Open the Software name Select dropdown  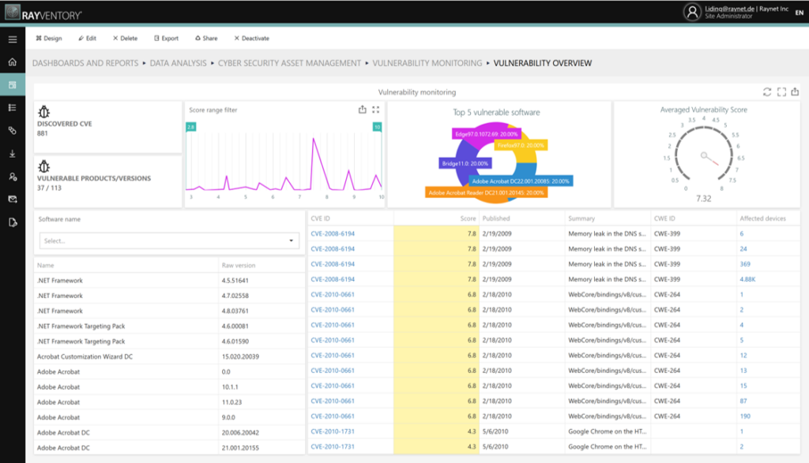coord(169,241)
